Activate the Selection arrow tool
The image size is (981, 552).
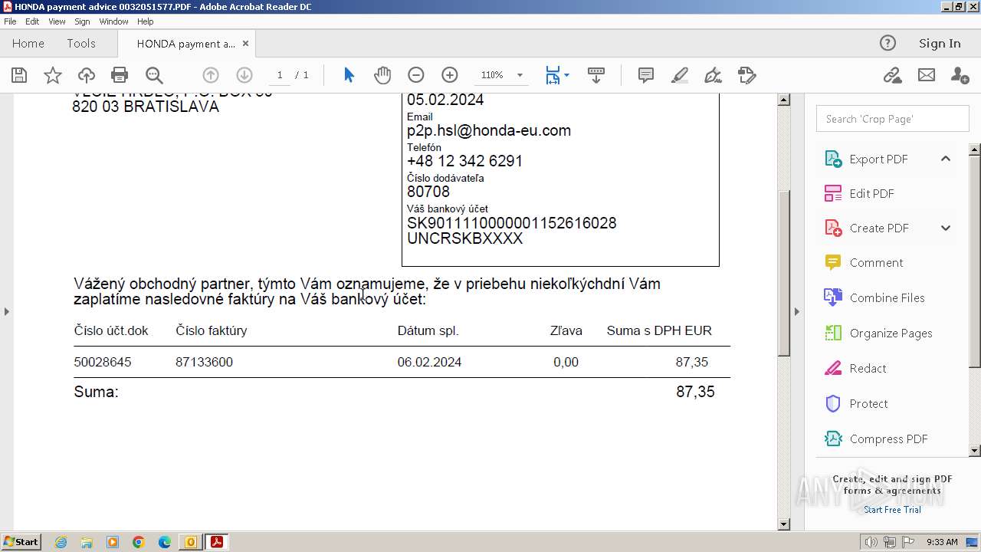pos(349,75)
